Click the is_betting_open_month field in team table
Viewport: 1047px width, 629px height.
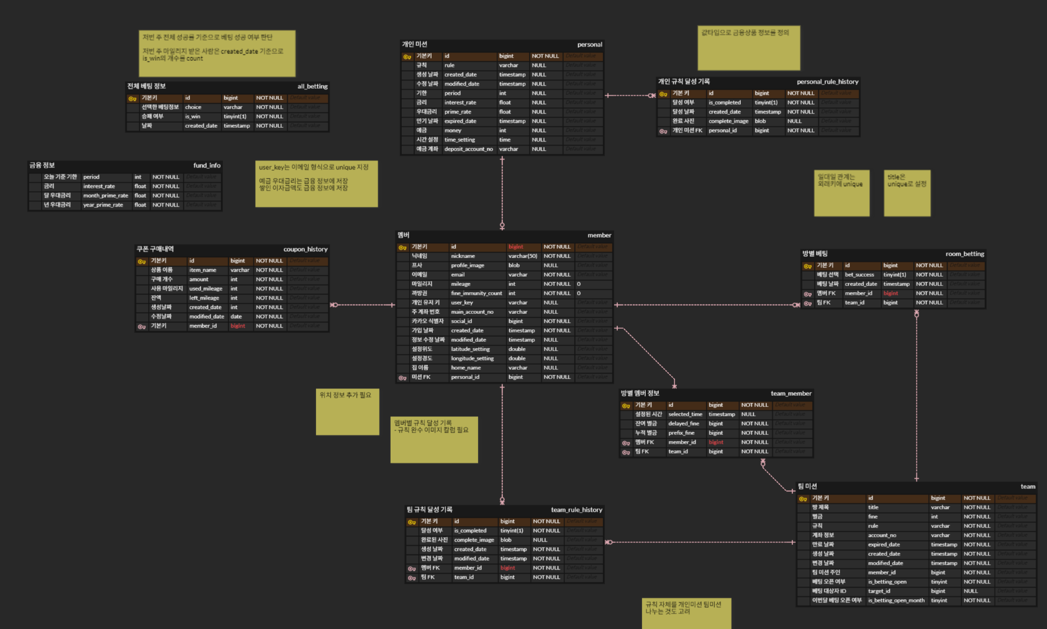point(896,600)
